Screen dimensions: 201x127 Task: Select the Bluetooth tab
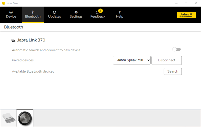pyautogui.click(x=33, y=15)
